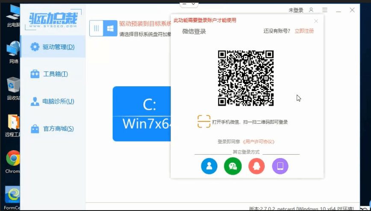Open the Driver Management (驱动管理) sidebar item

point(53,46)
